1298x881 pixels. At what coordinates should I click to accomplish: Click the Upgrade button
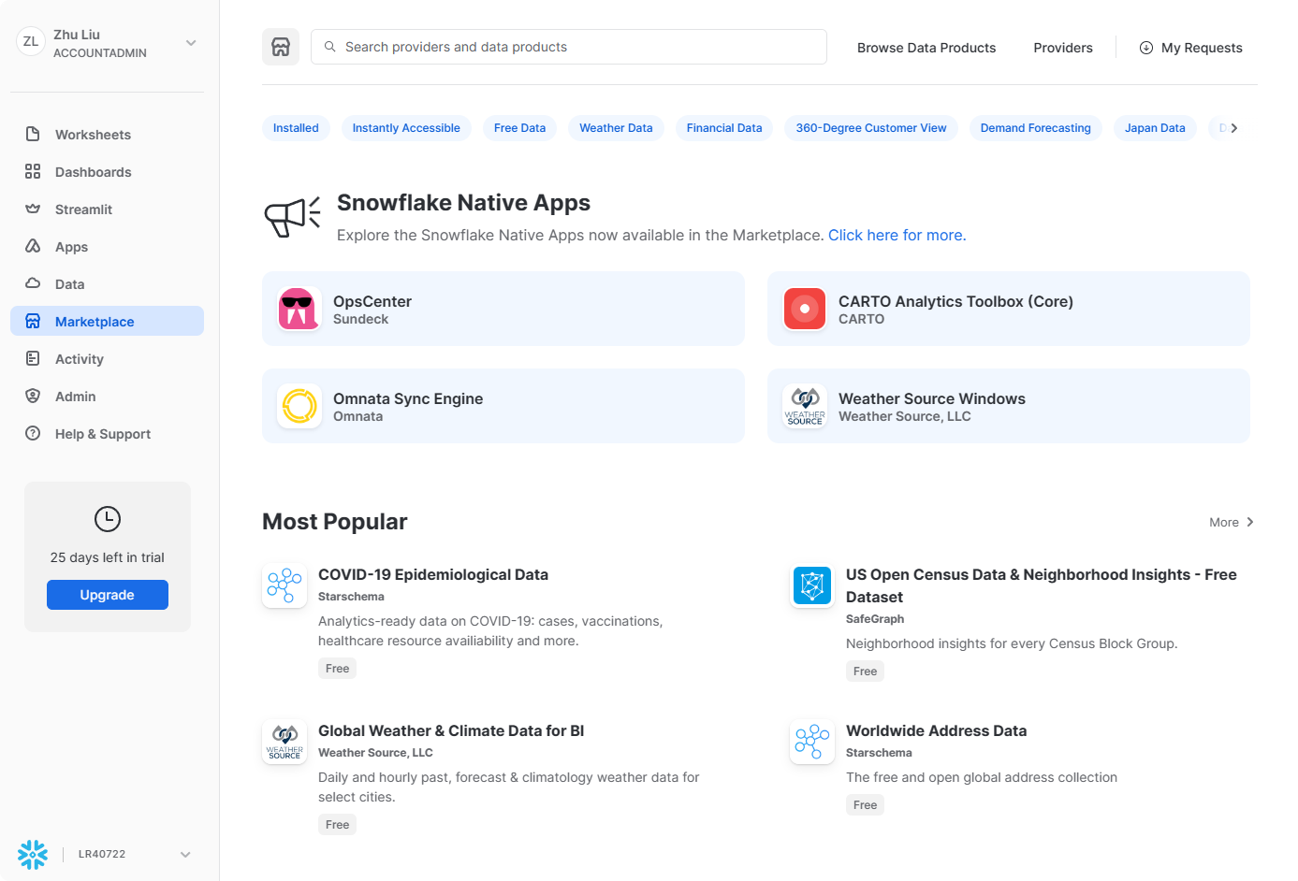pos(108,595)
